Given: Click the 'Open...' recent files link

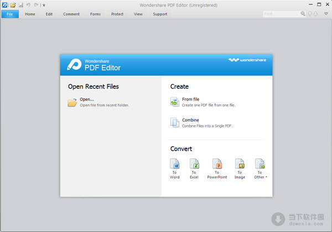Looking at the screenshot, I should (87, 99).
